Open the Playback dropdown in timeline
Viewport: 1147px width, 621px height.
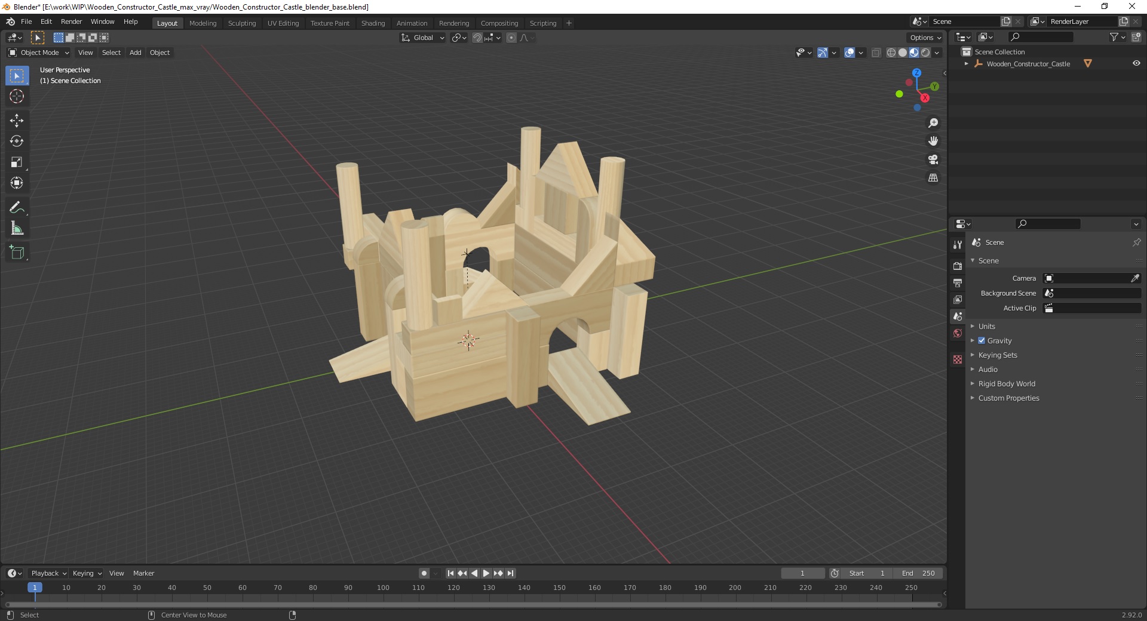point(48,573)
